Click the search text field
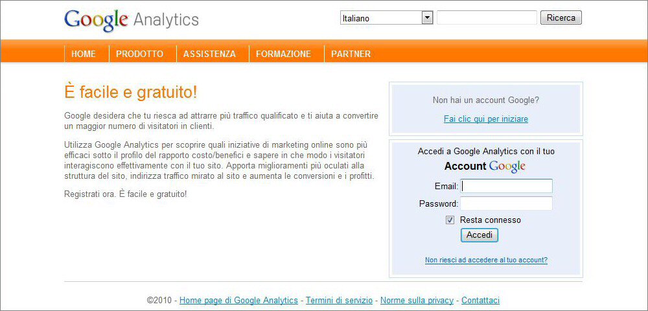The width and height of the screenshot is (648, 311). click(x=487, y=18)
